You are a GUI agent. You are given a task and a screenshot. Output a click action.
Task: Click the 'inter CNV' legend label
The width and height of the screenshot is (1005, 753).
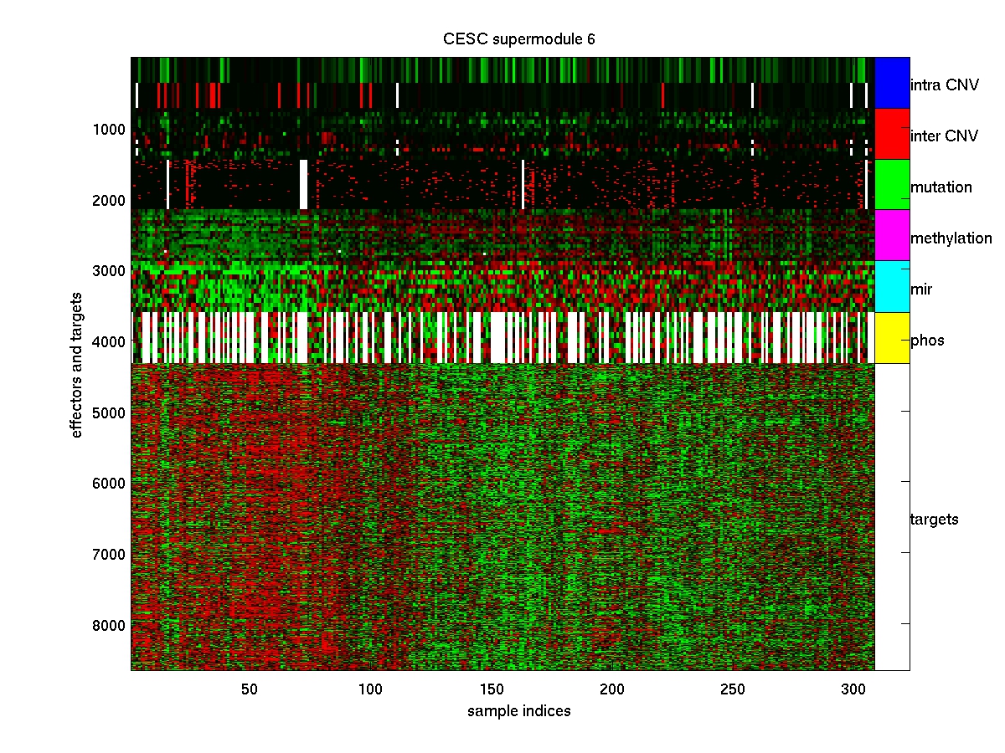(x=944, y=136)
